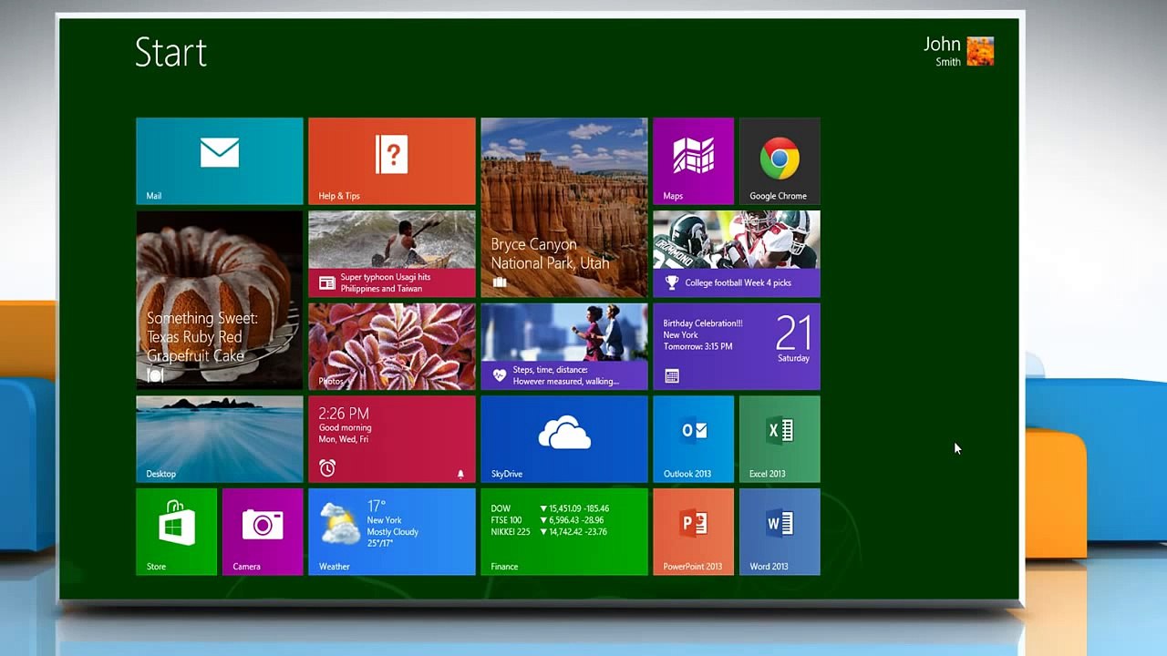This screenshot has height=656, width=1167.
Task: Click the John Smith user name
Action: (942, 51)
